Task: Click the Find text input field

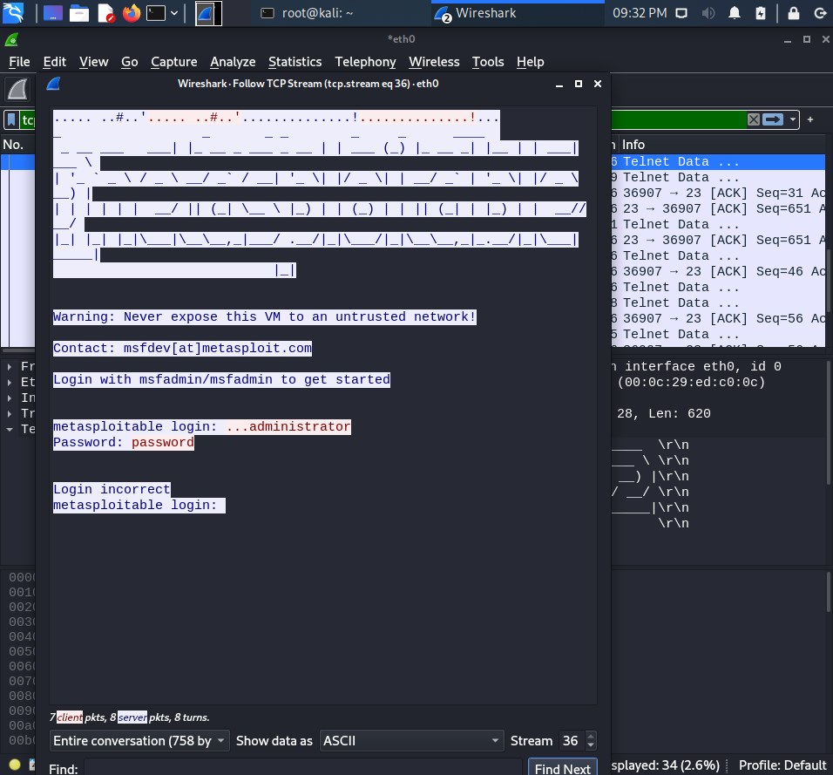Action: click(x=303, y=768)
